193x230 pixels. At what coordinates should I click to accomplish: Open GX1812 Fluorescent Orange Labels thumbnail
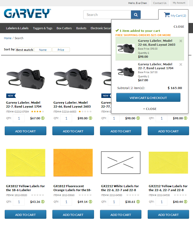coord(73,163)
